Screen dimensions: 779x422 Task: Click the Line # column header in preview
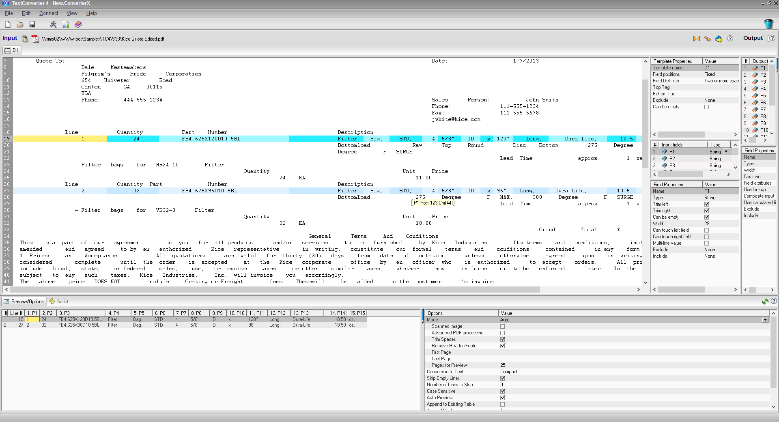click(16, 313)
